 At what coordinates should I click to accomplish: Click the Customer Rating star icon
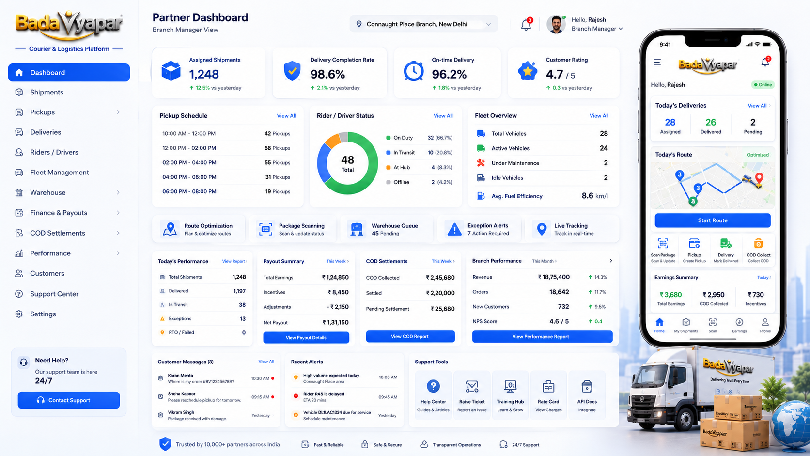click(x=528, y=71)
